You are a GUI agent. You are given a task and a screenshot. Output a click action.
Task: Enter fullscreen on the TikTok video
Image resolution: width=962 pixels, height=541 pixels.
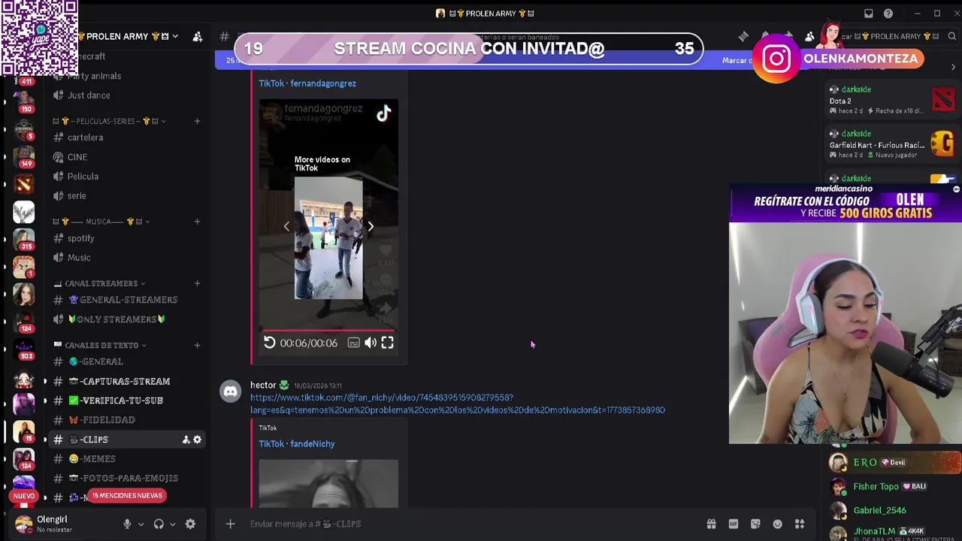(387, 343)
